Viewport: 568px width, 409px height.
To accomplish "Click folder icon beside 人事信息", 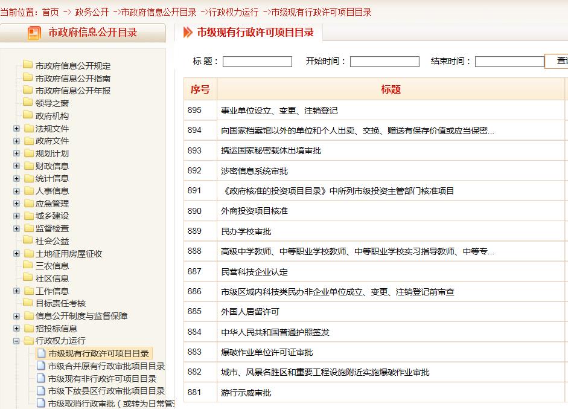I will coord(29,191).
